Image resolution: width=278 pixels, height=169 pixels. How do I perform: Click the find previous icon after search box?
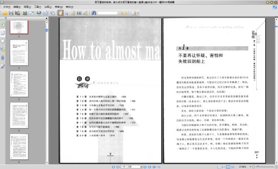(x=121, y=13)
